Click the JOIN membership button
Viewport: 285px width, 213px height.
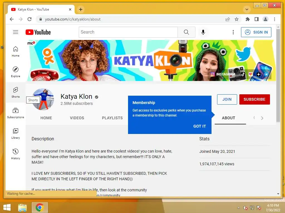[x=227, y=99]
